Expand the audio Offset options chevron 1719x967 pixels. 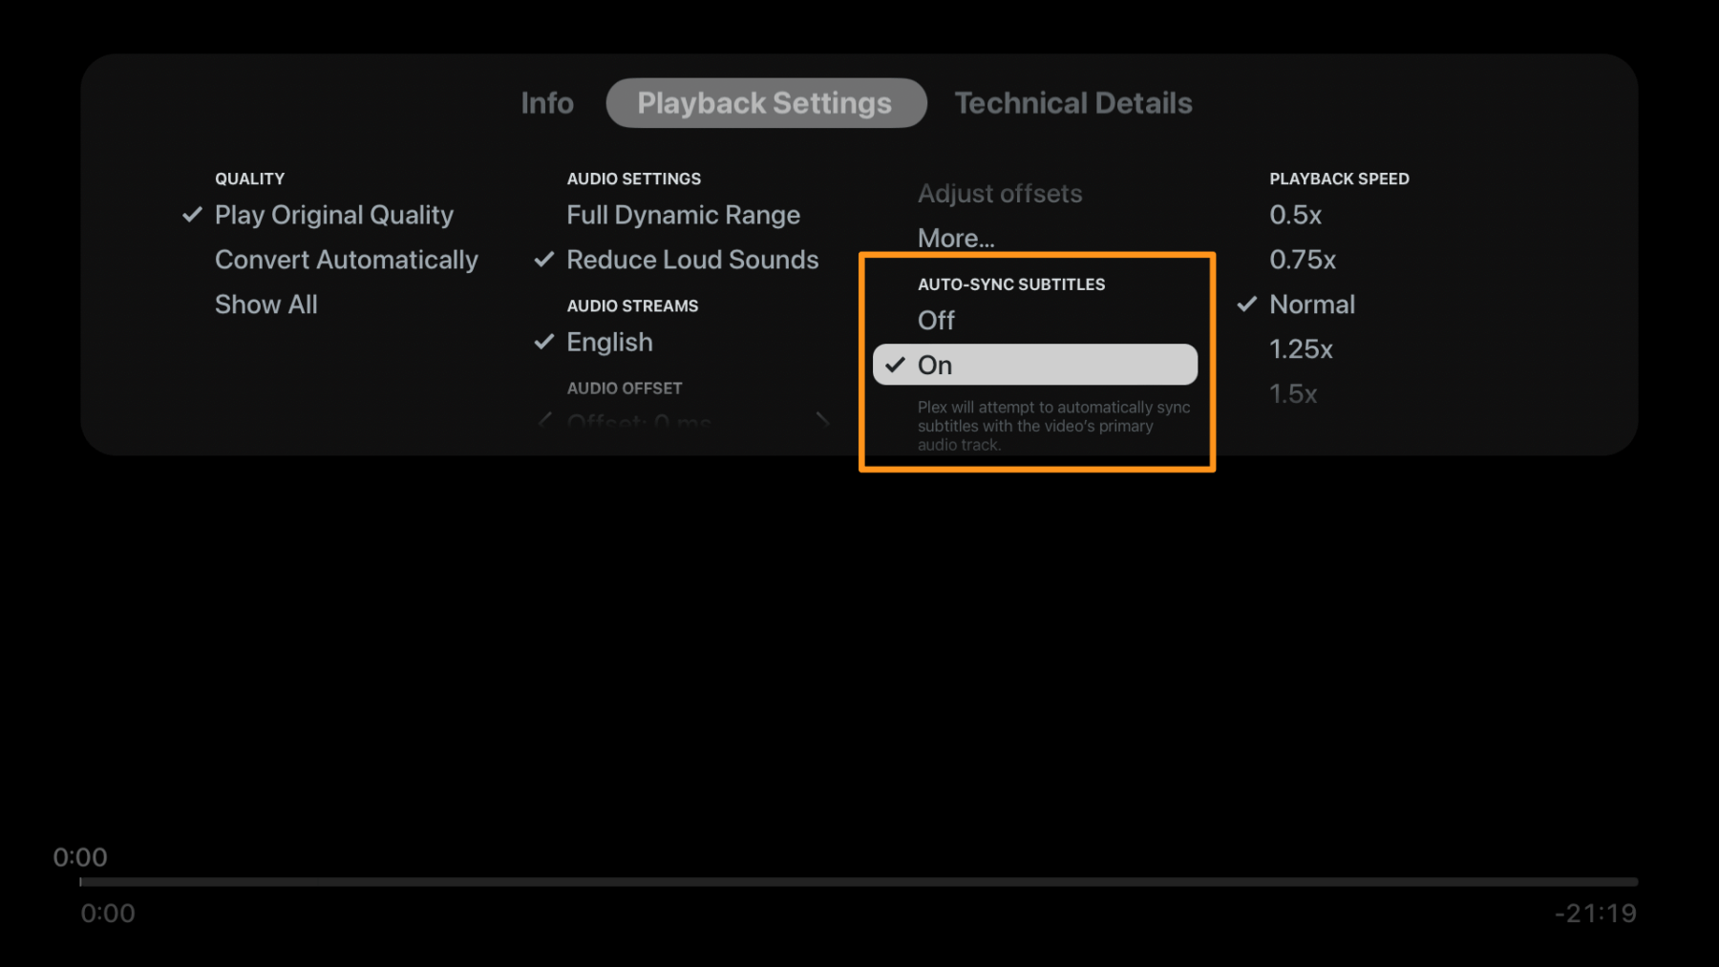822,420
